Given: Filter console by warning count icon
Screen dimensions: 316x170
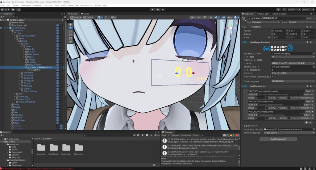Looking at the screenshot, I should (232, 135).
